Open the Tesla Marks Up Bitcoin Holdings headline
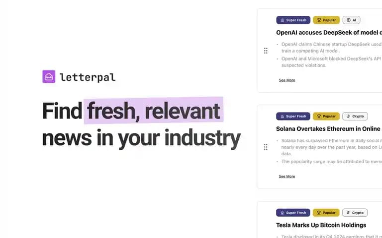The height and width of the screenshot is (238, 382). pos(321,225)
